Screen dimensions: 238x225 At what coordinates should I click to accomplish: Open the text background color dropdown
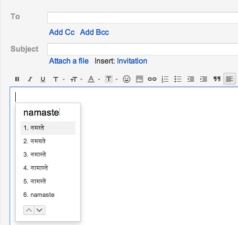[116, 79]
